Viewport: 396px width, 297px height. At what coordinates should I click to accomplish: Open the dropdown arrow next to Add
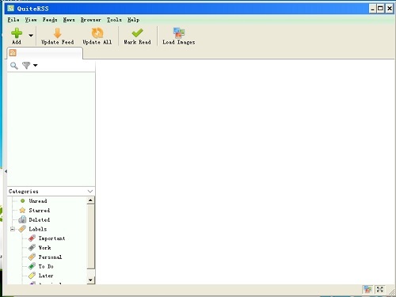tap(31, 36)
